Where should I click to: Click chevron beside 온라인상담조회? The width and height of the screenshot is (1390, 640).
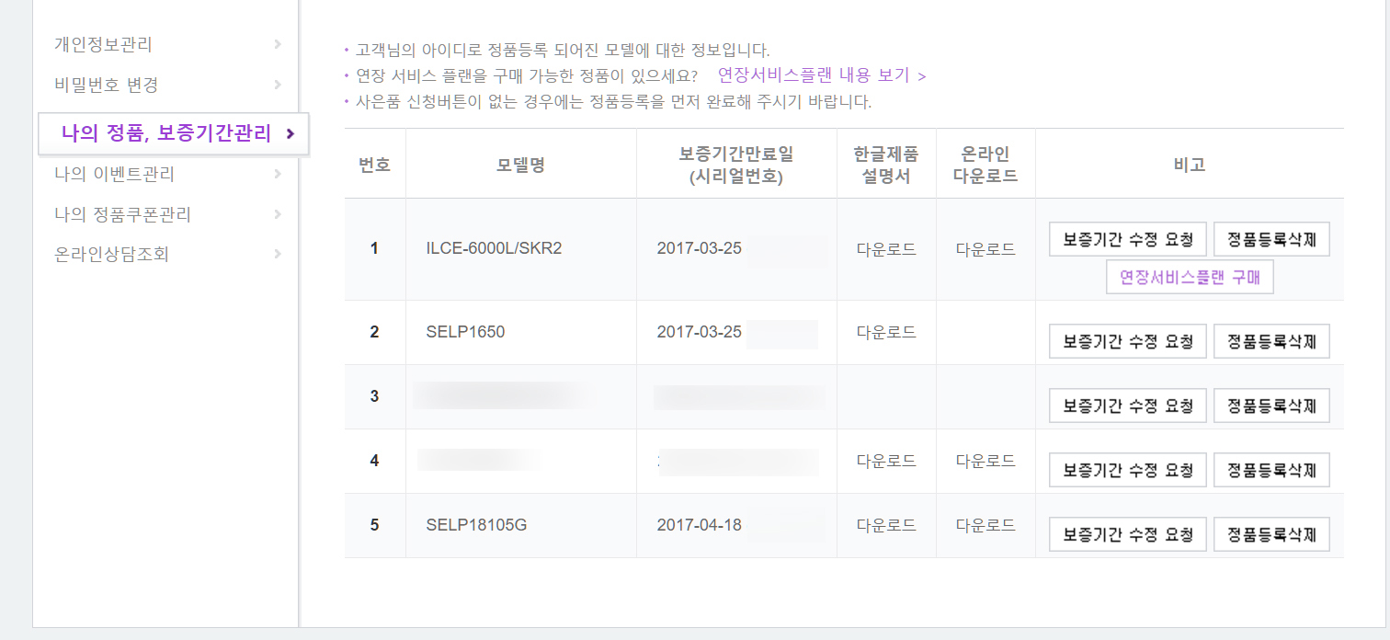point(278,255)
